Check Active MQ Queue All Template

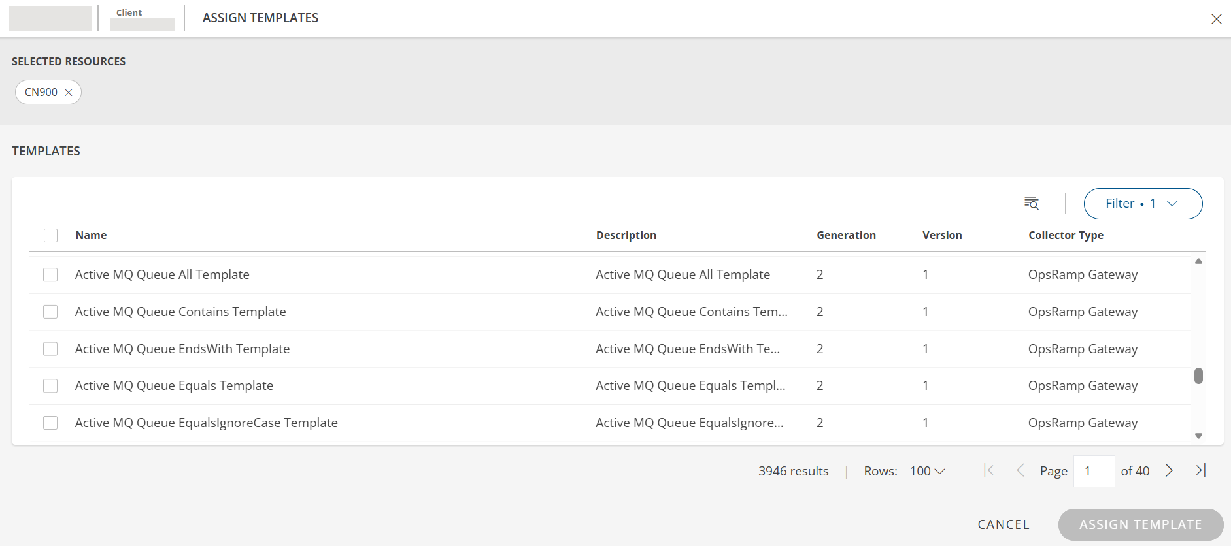click(50, 274)
